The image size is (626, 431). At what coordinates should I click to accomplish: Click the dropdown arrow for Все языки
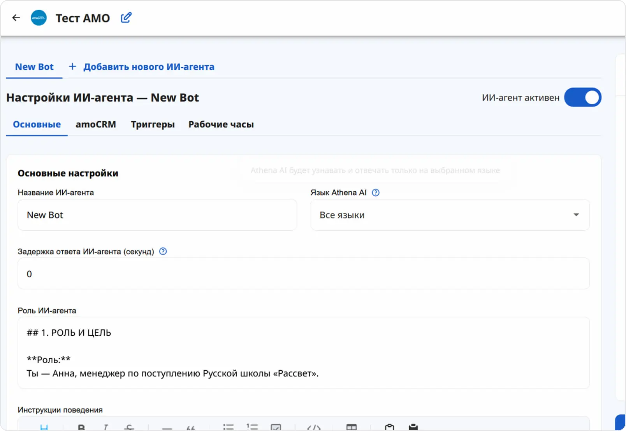pyautogui.click(x=576, y=215)
